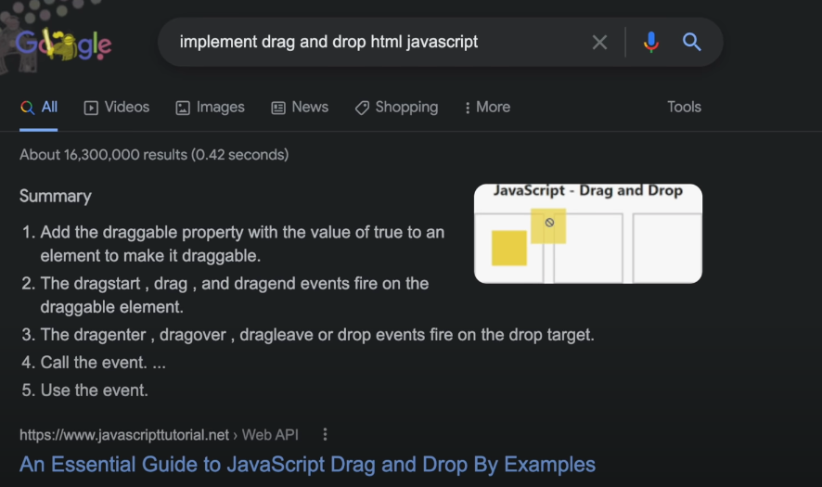Click the javascripttutorial.net URL breadcrumb
The width and height of the screenshot is (822, 487).
[x=159, y=435]
